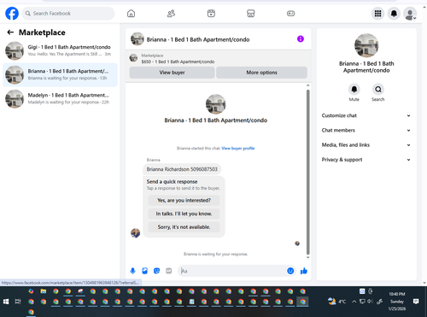Go back using the Marketplace arrow
This screenshot has height=317, width=427.
tap(10, 32)
